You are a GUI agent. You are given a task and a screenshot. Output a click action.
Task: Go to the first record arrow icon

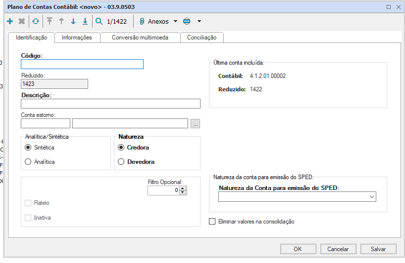(x=50, y=22)
